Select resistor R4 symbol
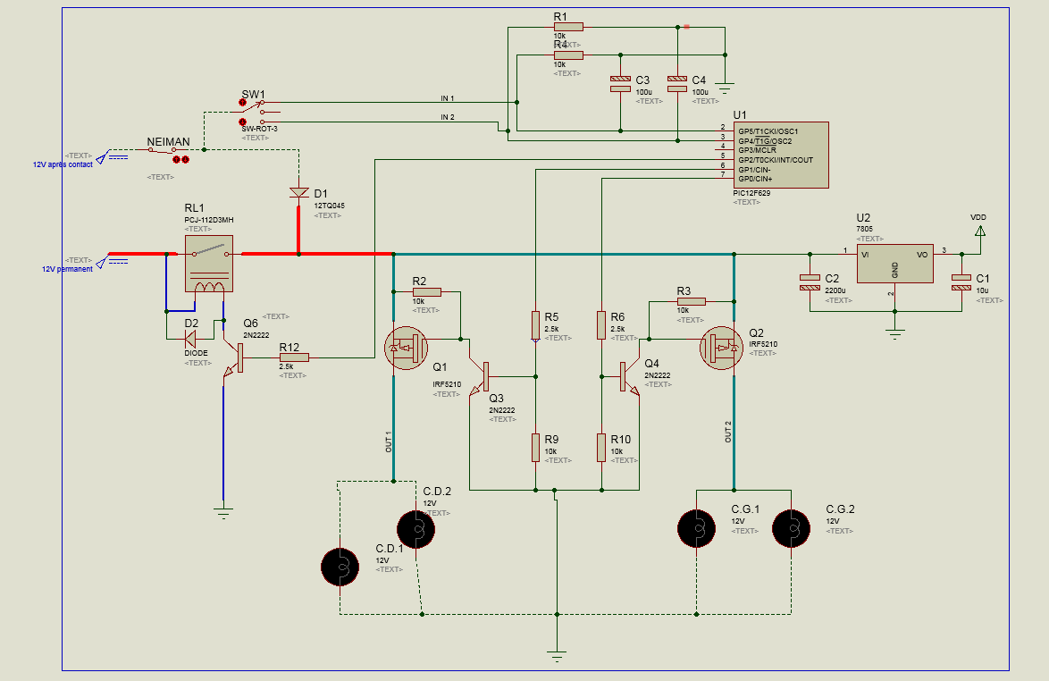 (568, 55)
